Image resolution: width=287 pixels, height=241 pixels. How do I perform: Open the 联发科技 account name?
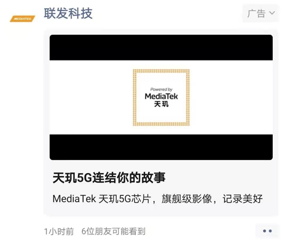pos(68,13)
